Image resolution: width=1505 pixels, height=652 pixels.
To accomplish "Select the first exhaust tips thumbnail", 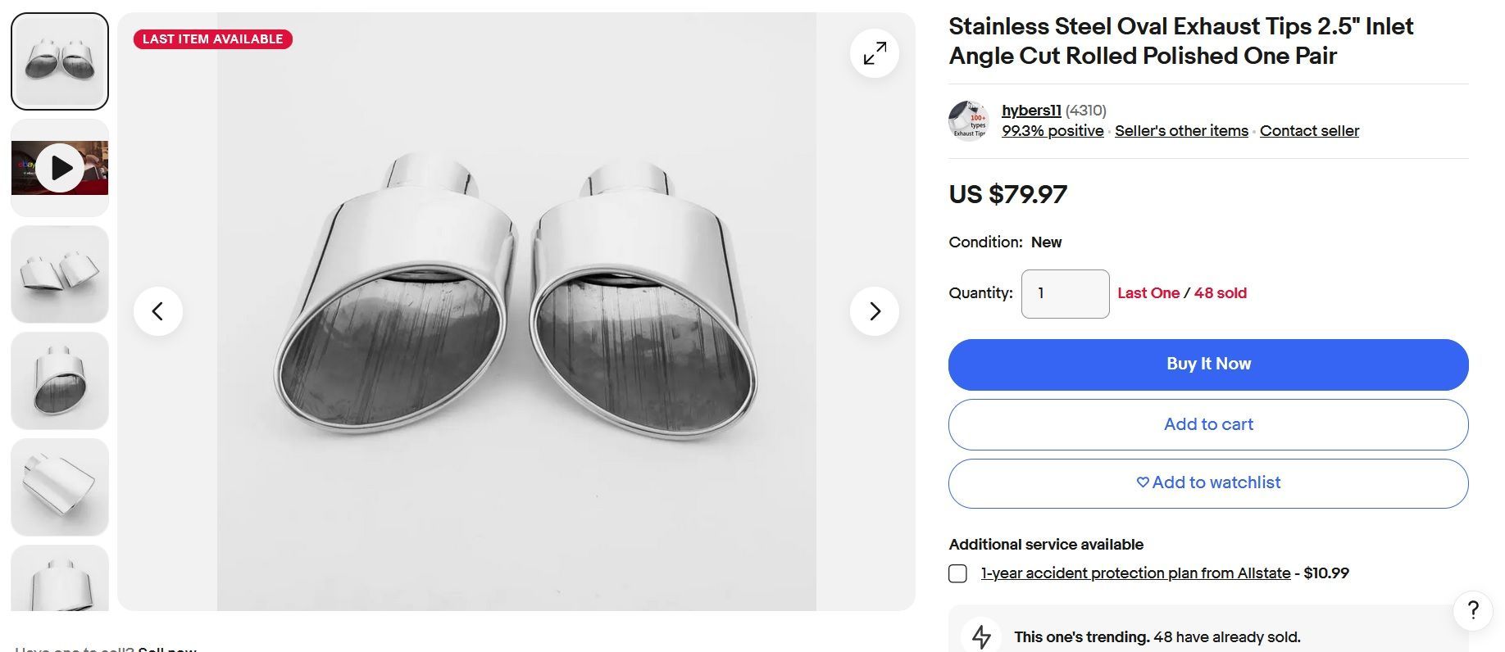I will tap(60, 61).
